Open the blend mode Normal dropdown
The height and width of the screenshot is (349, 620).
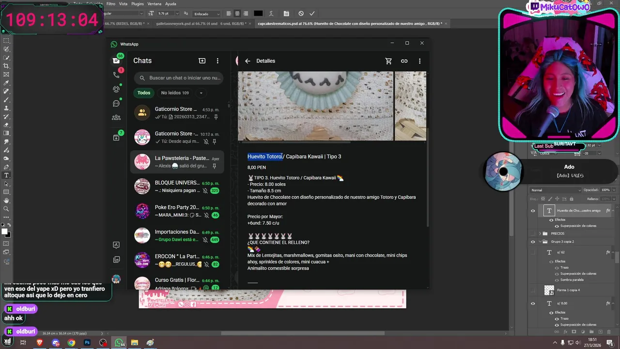pyautogui.click(x=556, y=190)
